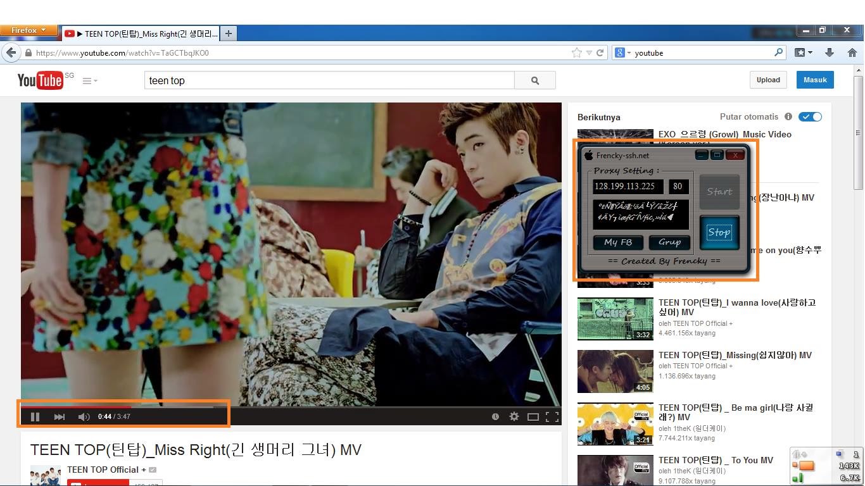Click Grup button in Frencky window
The width and height of the screenshot is (865, 486).
click(x=669, y=242)
